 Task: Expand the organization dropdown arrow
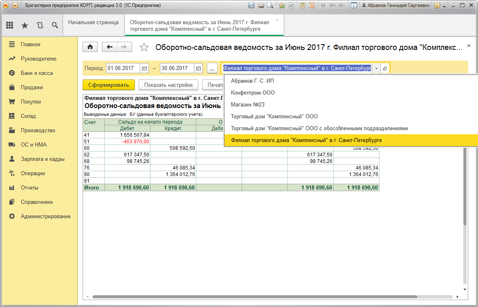376,68
